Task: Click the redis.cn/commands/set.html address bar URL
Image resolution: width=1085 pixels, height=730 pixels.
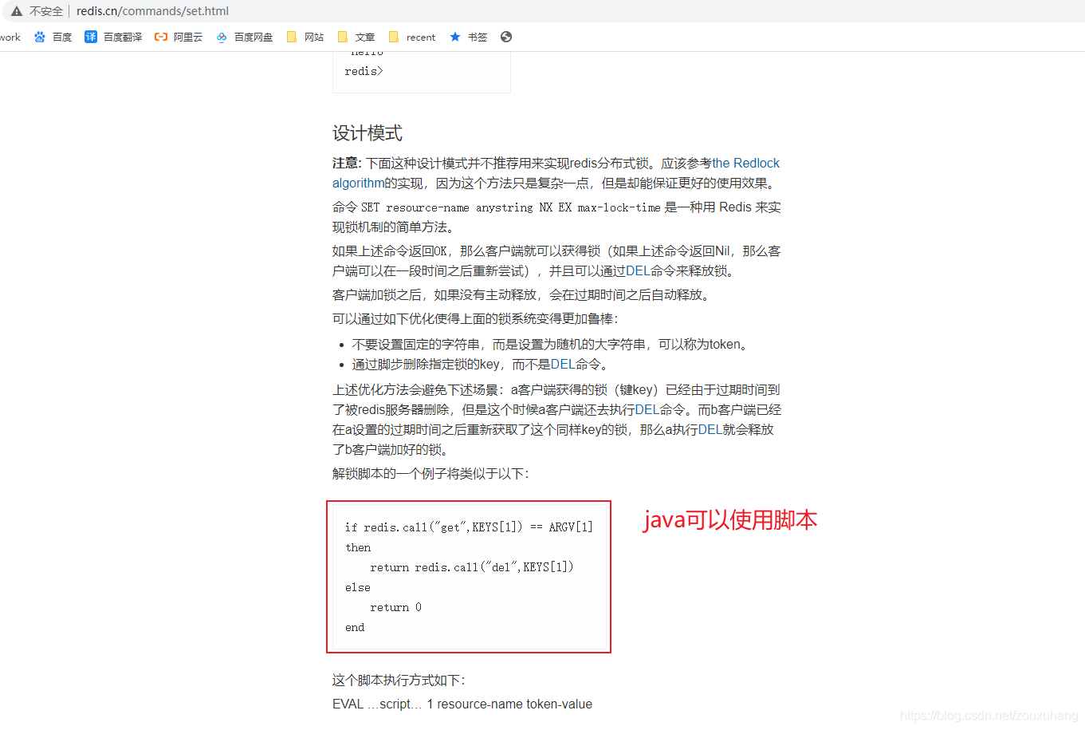Action: [152, 11]
